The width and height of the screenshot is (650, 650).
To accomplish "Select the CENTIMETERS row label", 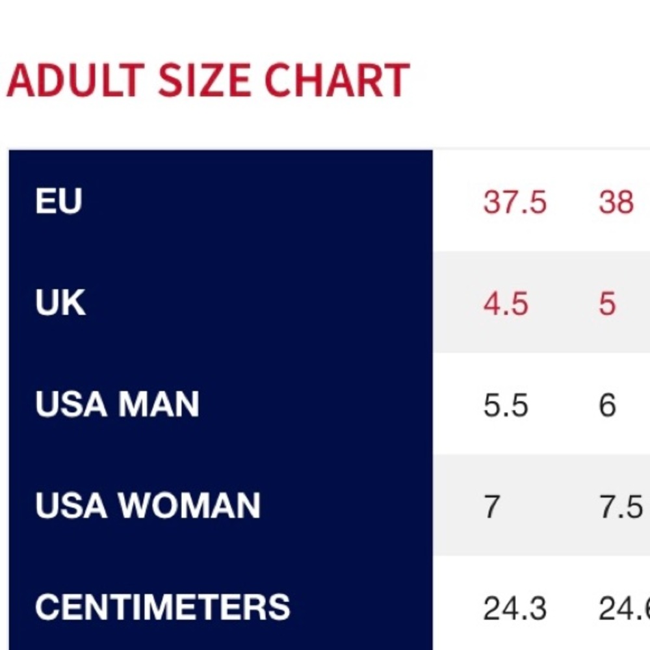I will [162, 608].
